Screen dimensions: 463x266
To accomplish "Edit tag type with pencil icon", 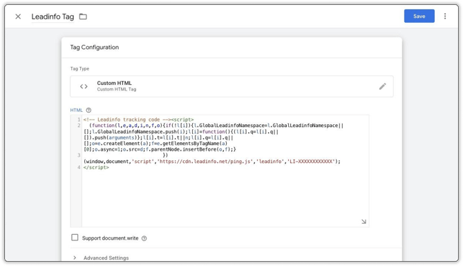I will [382, 86].
